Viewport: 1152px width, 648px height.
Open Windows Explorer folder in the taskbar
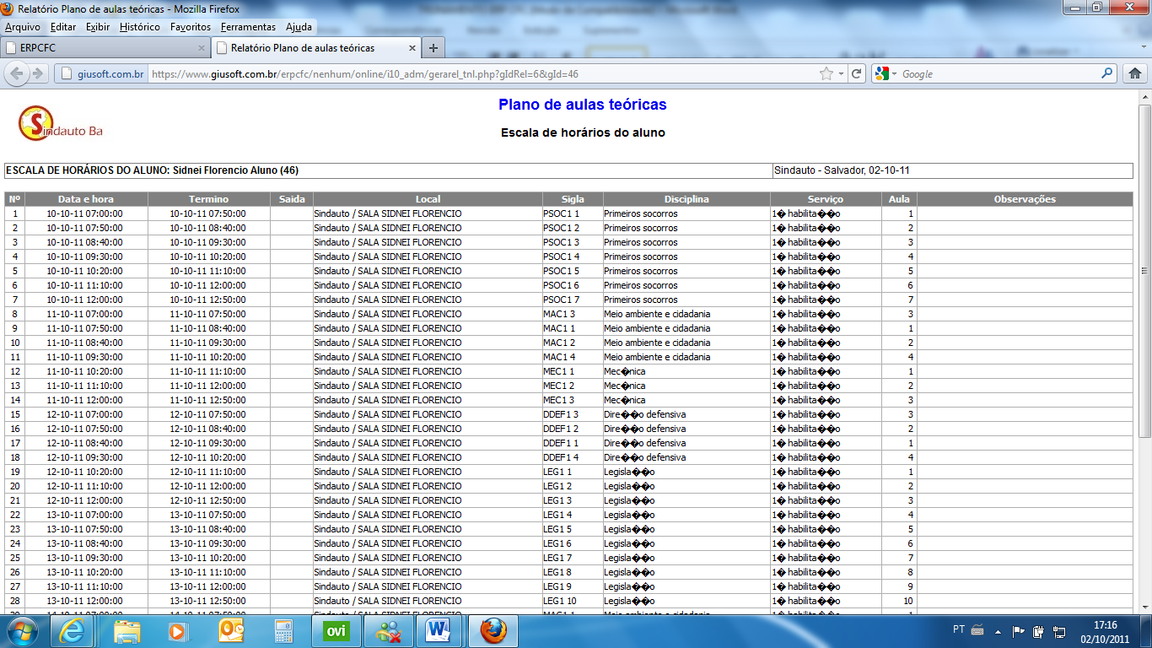pos(127,630)
